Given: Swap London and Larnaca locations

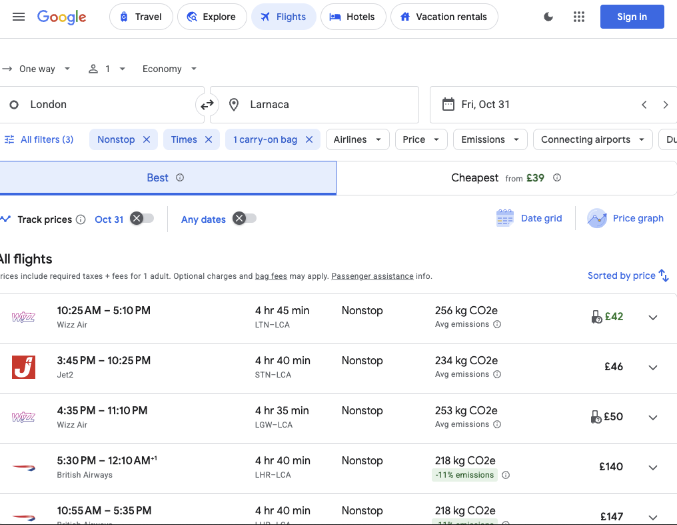Looking at the screenshot, I should pos(207,105).
